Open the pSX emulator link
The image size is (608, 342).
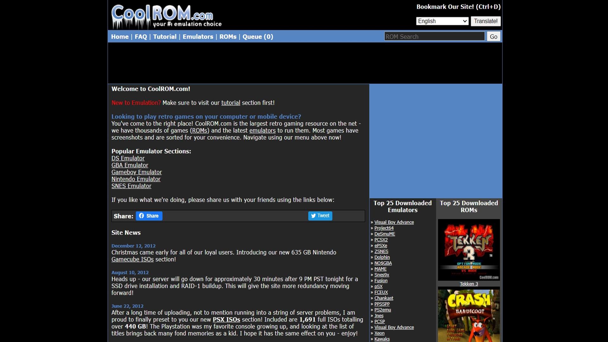tap(378, 287)
